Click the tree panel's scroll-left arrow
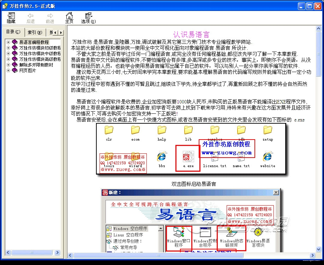The image size is (324, 265). tap(8, 252)
